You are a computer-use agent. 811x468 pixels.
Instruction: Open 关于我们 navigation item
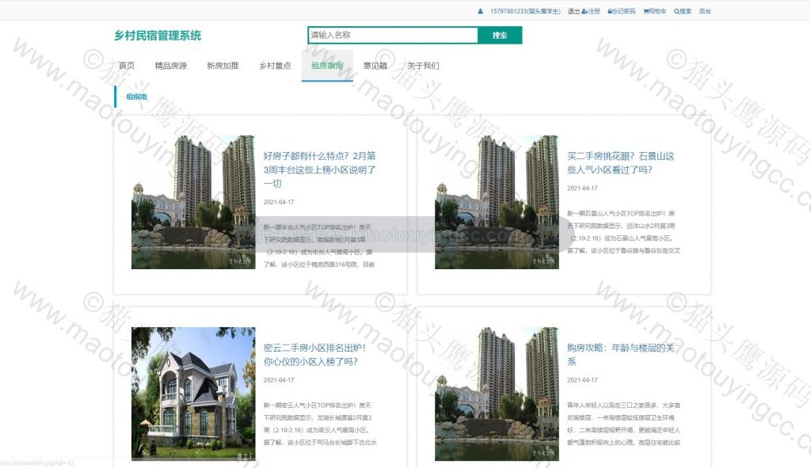[x=423, y=66]
